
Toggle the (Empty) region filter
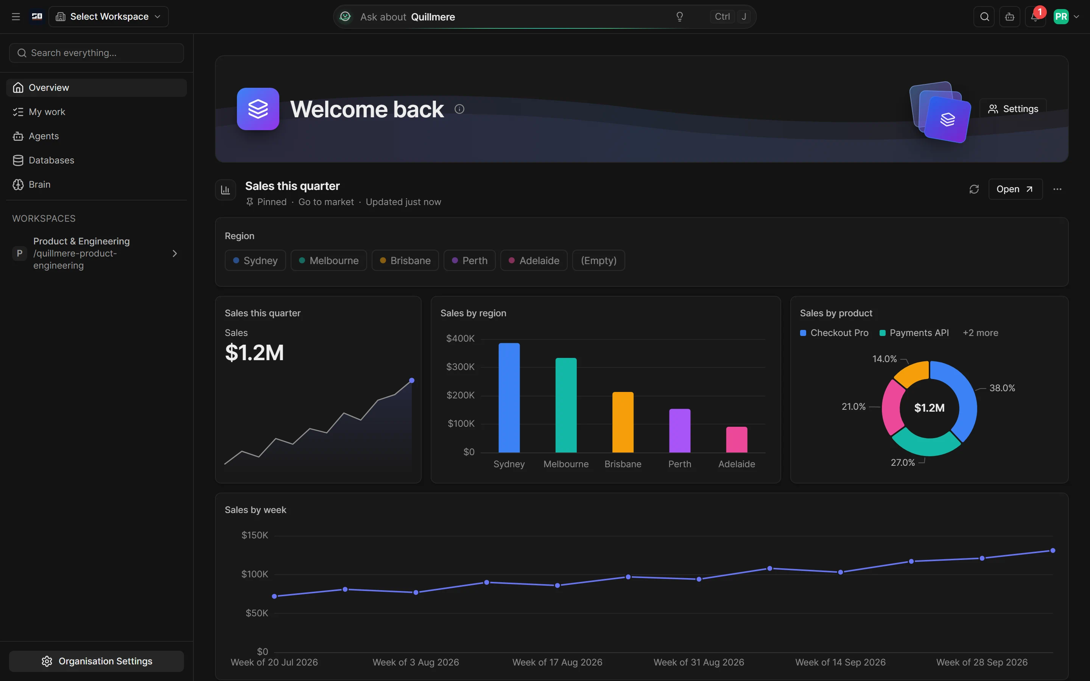coord(598,260)
